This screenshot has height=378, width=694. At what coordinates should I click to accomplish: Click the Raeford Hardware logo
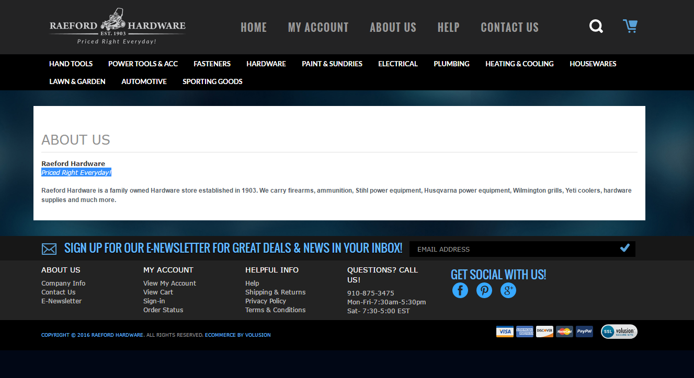pos(118,27)
